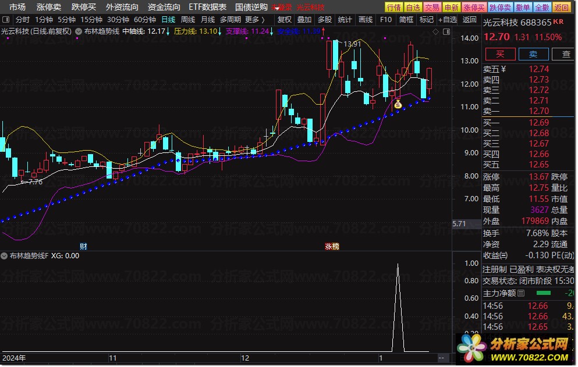Viewport: 578px width, 367px height.
Task: Click the 申新 button
Action: (x=451, y=8)
